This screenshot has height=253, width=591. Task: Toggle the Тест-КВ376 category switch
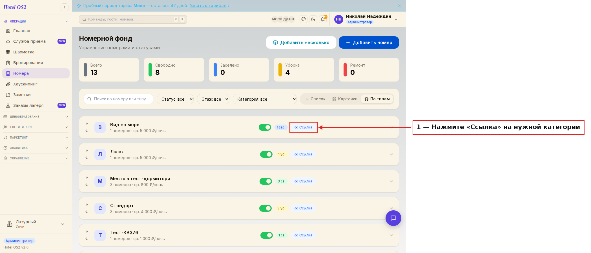point(267,235)
